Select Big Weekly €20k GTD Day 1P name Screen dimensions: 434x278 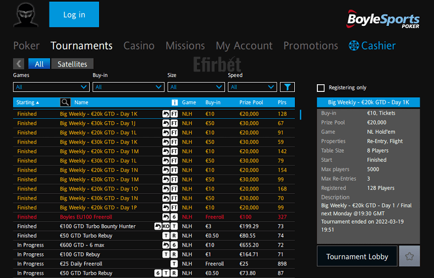click(98, 208)
